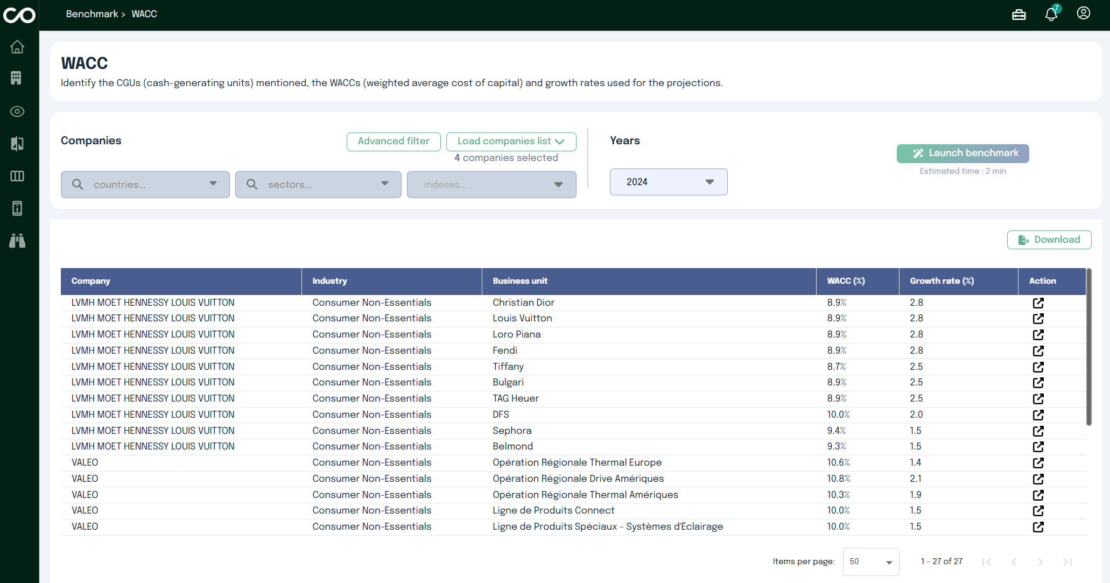
Task: Expand the countries dropdown
Action: (x=145, y=185)
